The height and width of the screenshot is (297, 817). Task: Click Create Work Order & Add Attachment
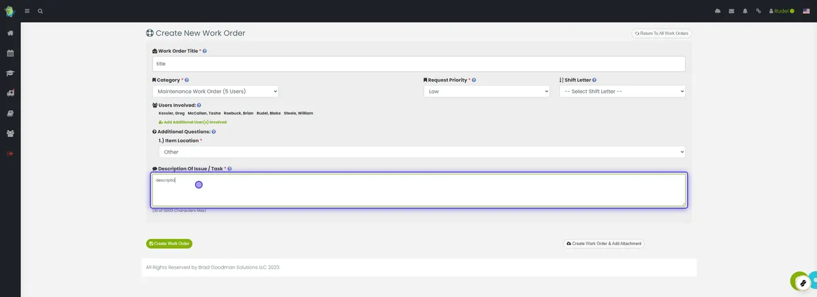(604, 244)
